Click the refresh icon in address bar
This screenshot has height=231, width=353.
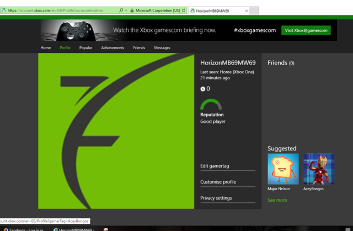coord(184,10)
